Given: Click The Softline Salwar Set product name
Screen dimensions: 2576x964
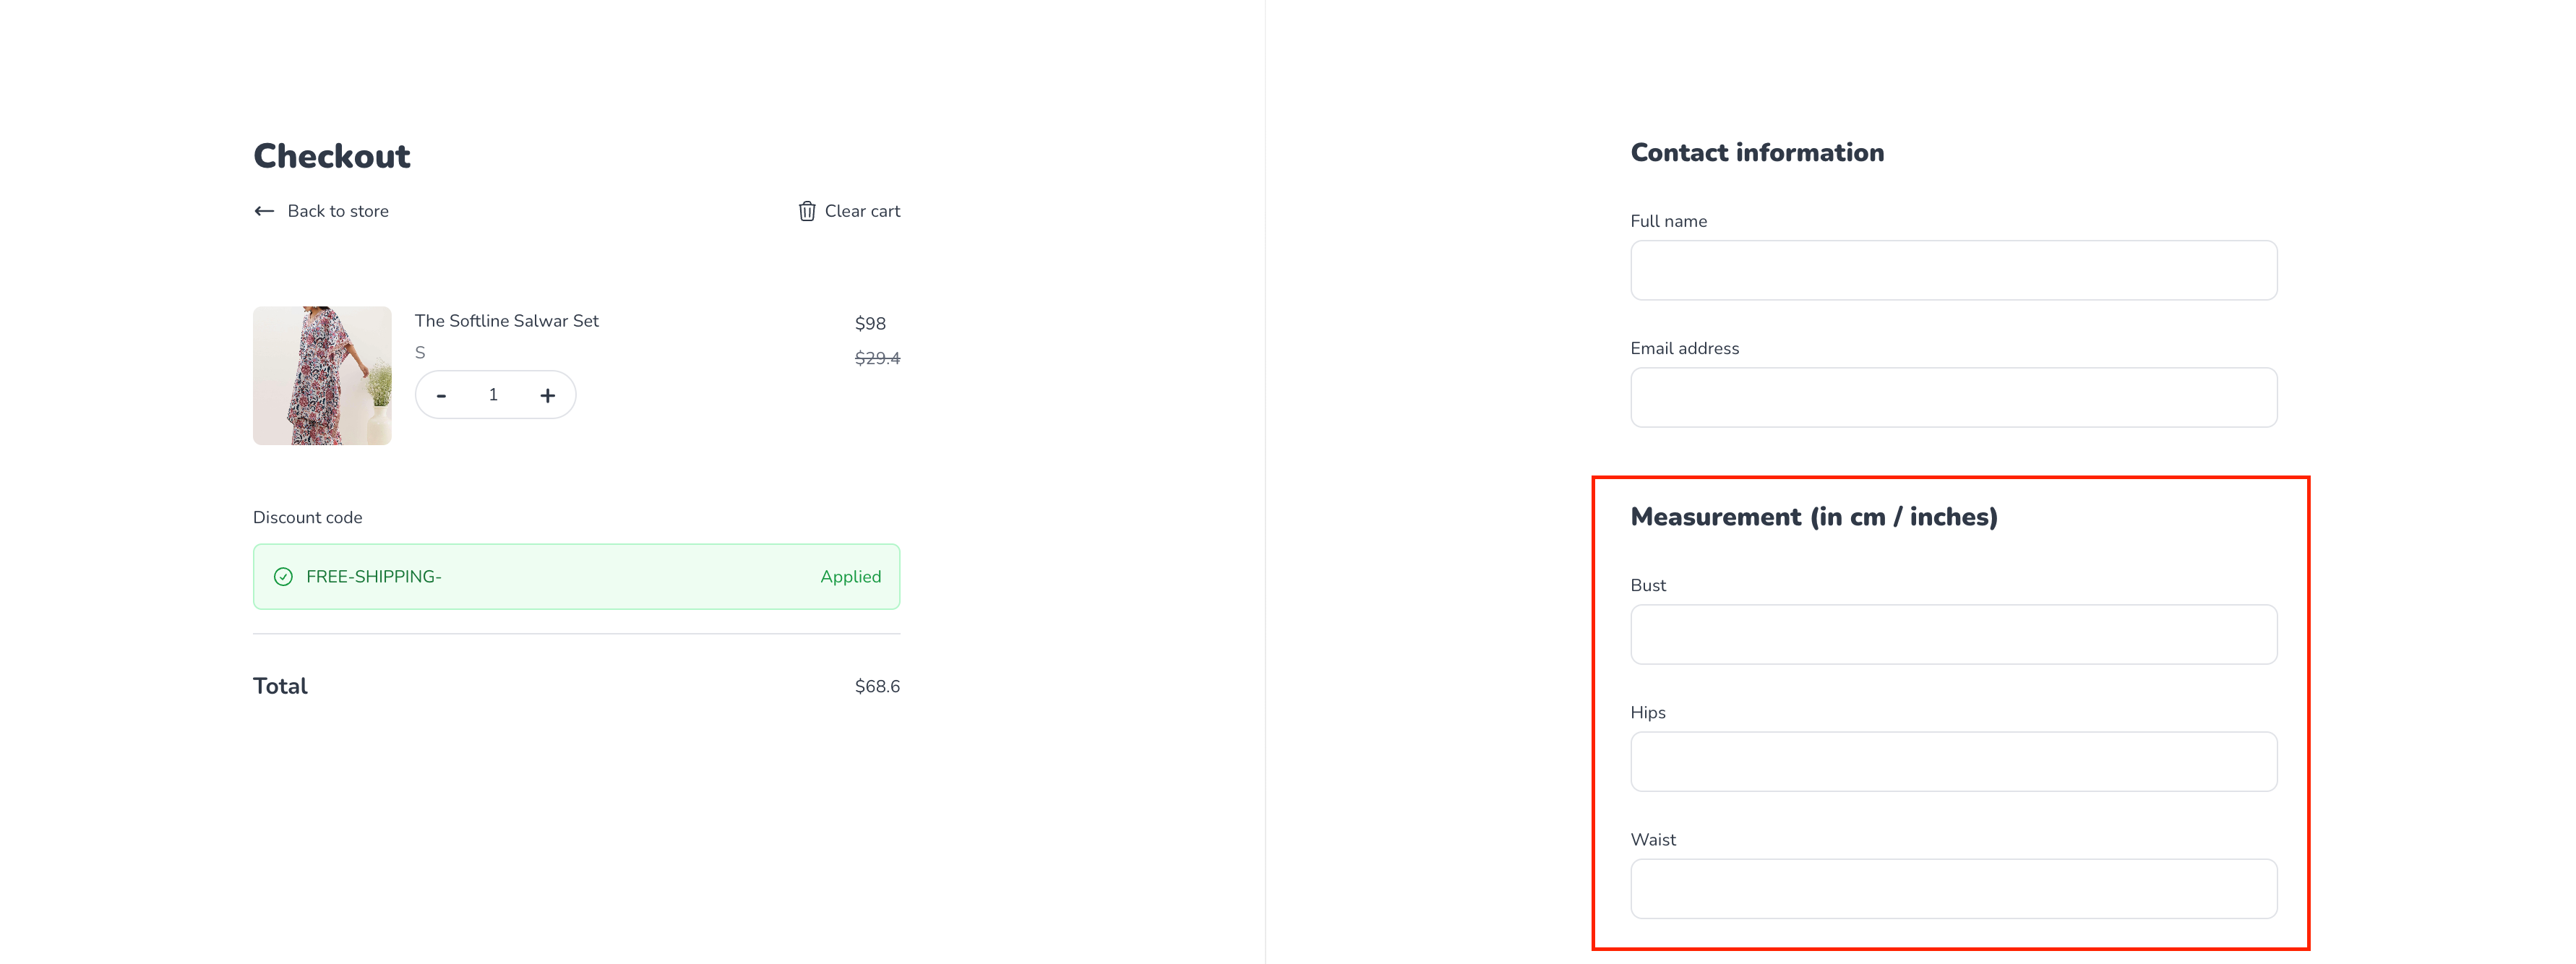Looking at the screenshot, I should pyautogui.click(x=506, y=321).
